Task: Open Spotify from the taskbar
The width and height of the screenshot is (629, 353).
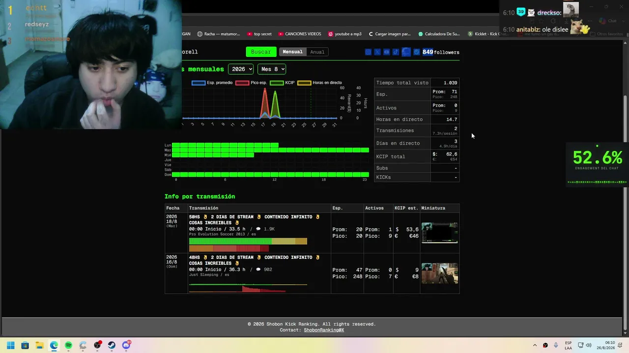Action: pyautogui.click(x=68, y=345)
